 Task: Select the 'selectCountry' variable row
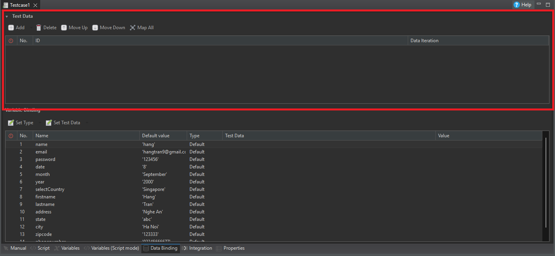pyautogui.click(x=50, y=189)
